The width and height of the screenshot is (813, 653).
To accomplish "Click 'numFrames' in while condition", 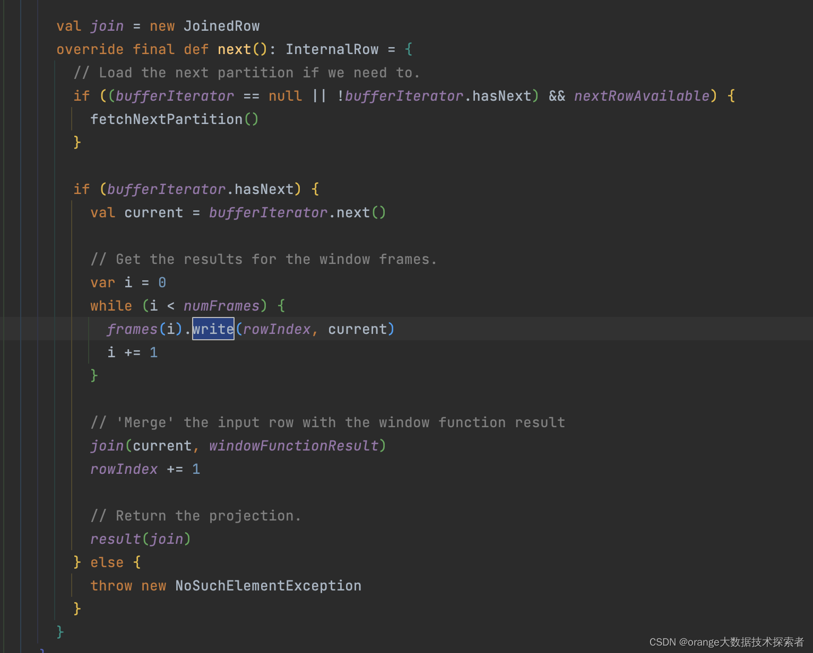I will point(221,306).
